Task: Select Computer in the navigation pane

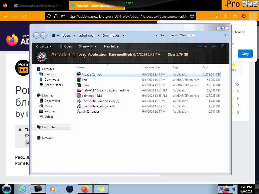Action: (51, 127)
